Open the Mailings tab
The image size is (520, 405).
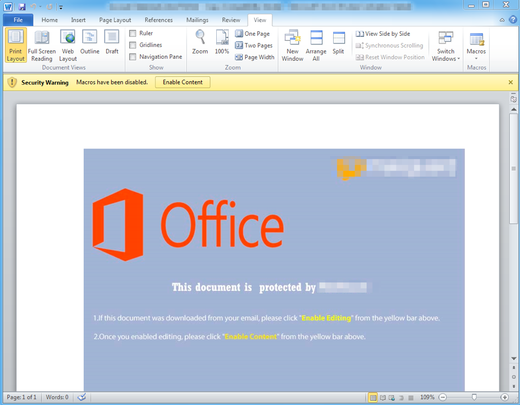(198, 20)
